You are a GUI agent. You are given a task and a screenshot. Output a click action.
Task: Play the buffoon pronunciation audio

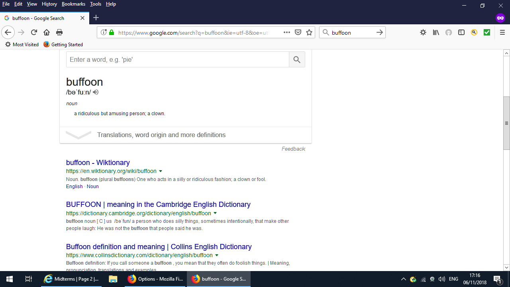[96, 92]
